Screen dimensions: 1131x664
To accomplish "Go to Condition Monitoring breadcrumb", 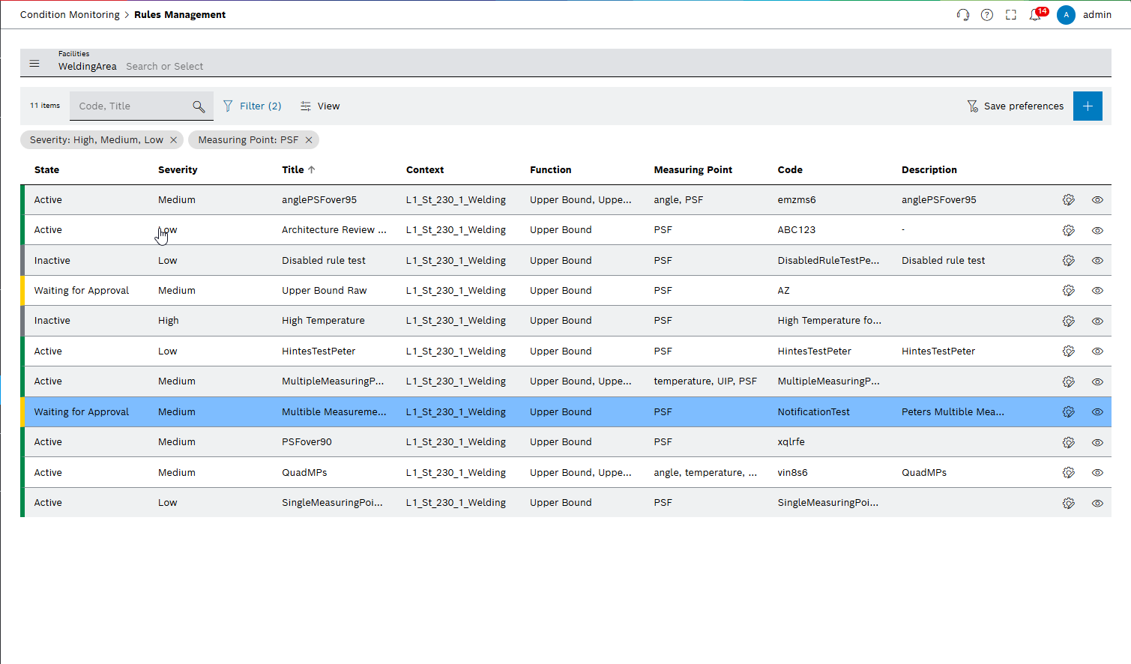I will [70, 15].
